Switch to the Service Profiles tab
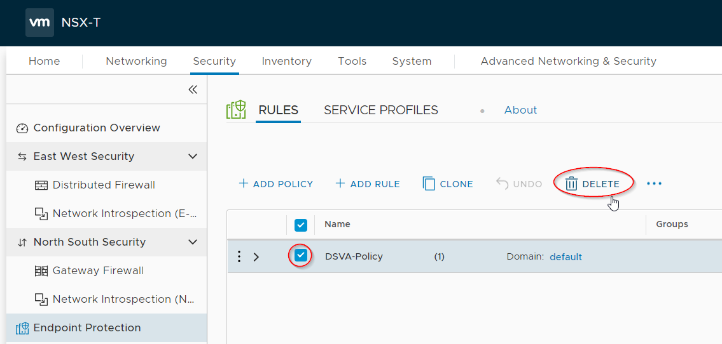This screenshot has width=722, height=344. (380, 110)
